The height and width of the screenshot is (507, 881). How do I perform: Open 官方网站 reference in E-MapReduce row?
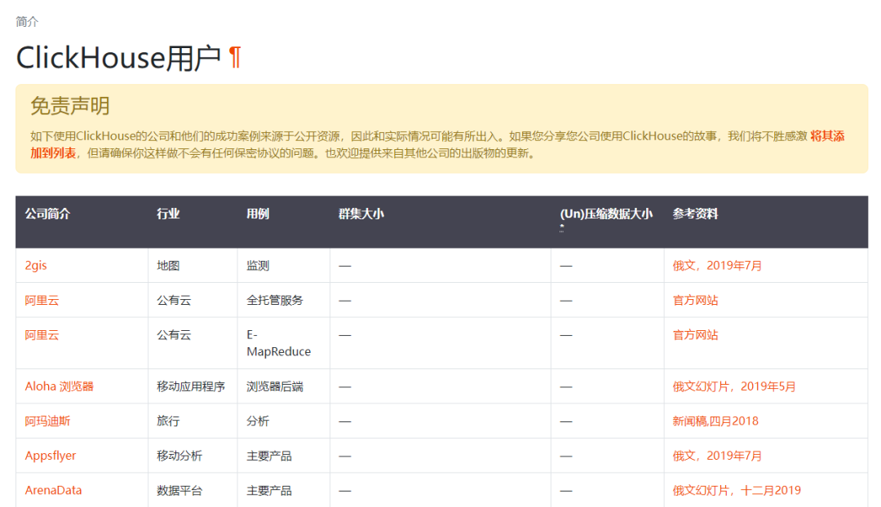point(696,335)
